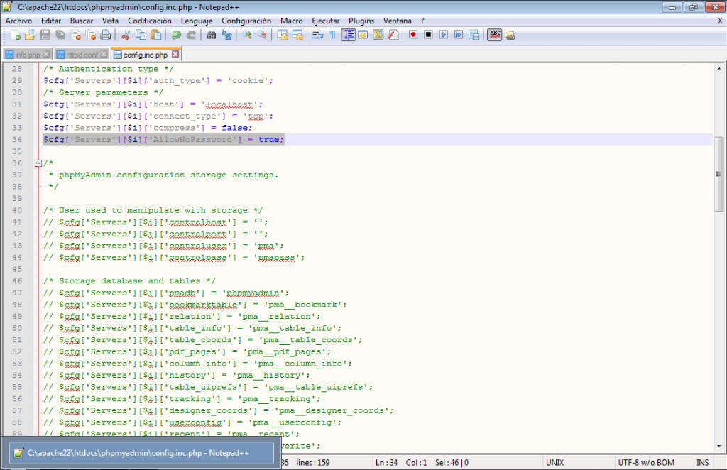The height and width of the screenshot is (470, 727).
Task: Toggle the indent guide display
Action: pyautogui.click(x=349, y=35)
